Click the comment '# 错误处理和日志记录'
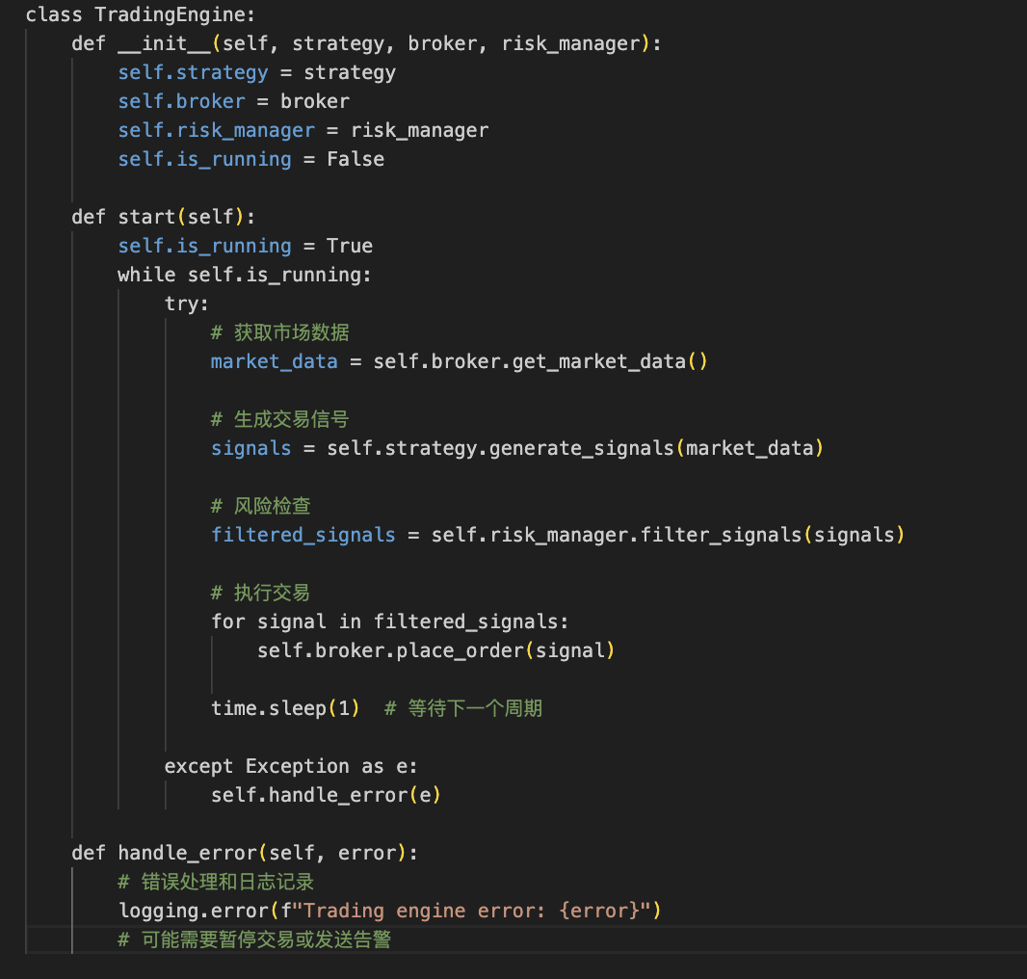Viewport: 1027px width, 979px height. pos(216,882)
